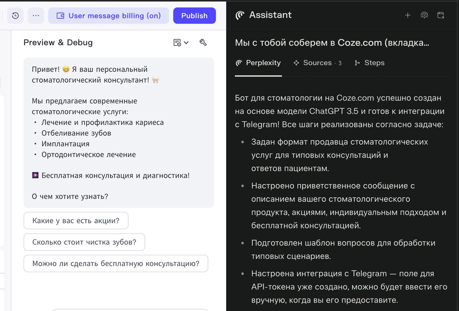This screenshot has width=459, height=311.
Task: Click the 'Preview & Debug' heading
Action: coord(58,42)
